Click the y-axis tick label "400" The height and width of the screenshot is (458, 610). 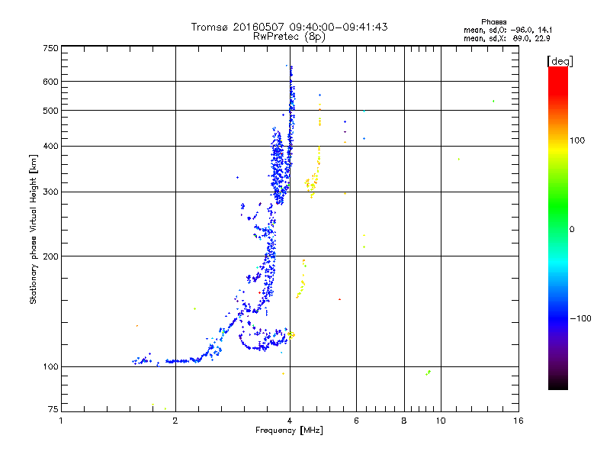point(50,146)
